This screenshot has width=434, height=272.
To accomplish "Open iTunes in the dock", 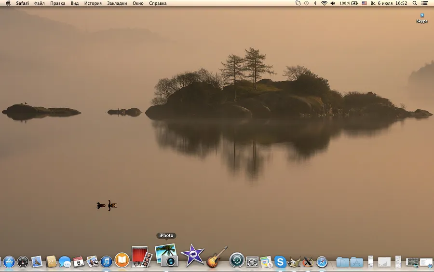I will (106, 261).
